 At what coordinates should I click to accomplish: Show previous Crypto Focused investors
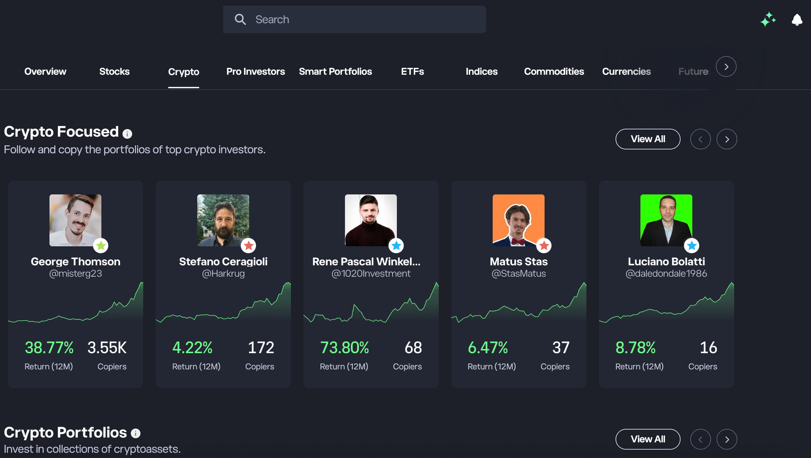click(x=701, y=139)
